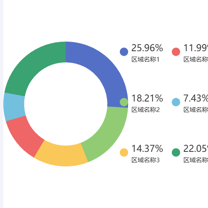Click the 18.21% percentage value

click(x=147, y=98)
